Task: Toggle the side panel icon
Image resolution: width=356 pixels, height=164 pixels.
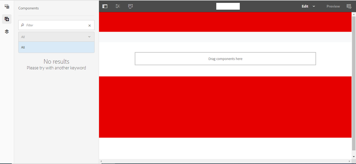Action: click(105, 6)
